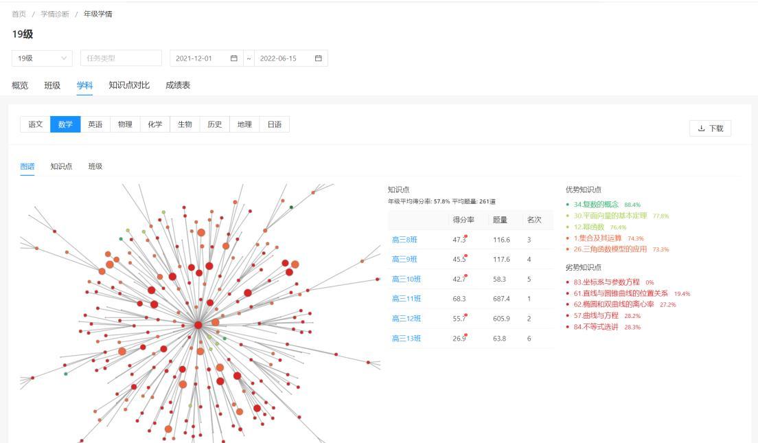Screen dimensions: 758x443
Task: Click weak point 83.坐标系与参数方程
Action: [607, 282]
